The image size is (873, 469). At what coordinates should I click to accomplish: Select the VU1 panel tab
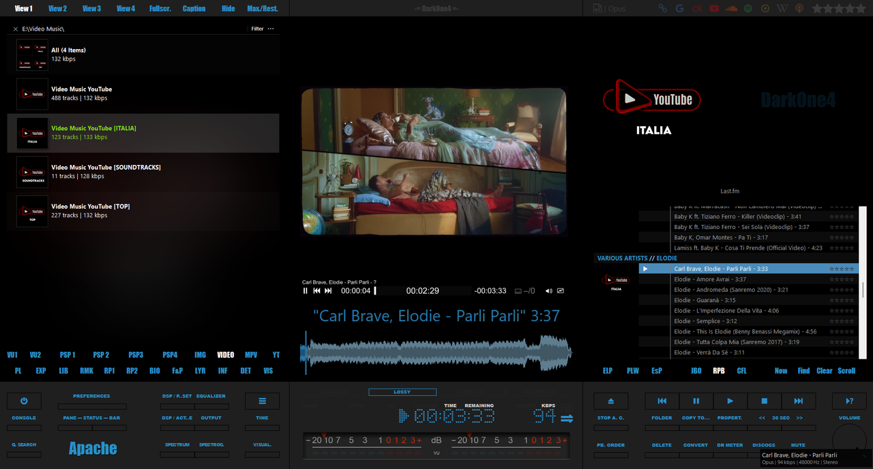tap(12, 355)
